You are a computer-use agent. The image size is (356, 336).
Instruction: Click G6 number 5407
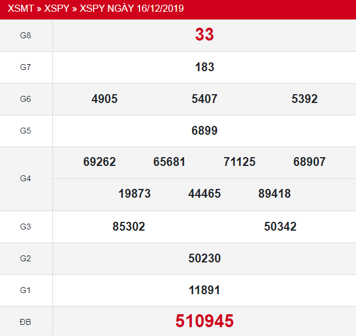pyautogui.click(x=204, y=99)
